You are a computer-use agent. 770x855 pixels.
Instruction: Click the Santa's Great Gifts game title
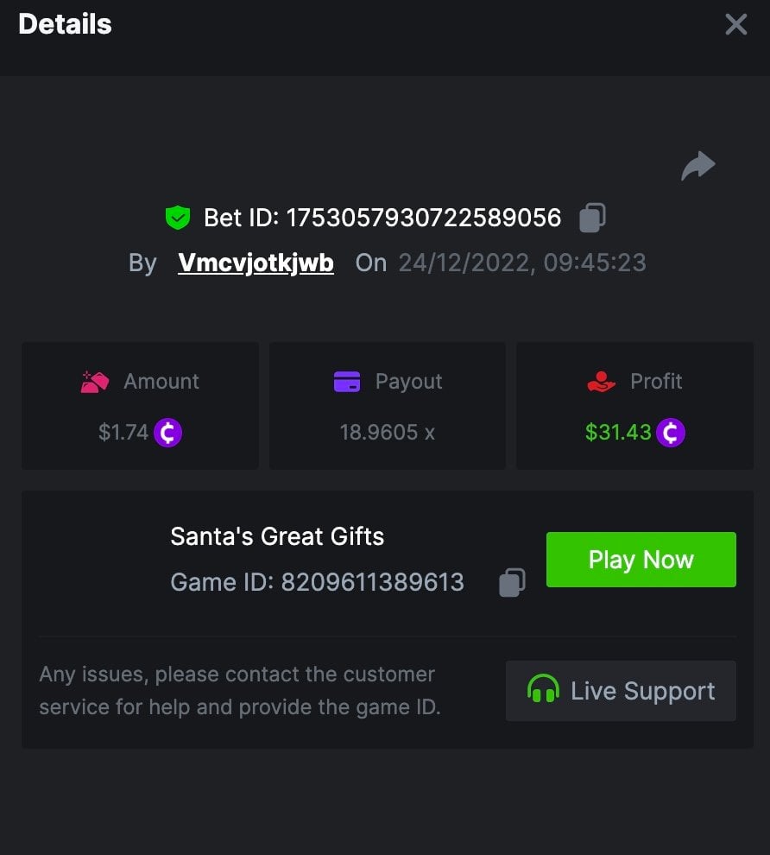pos(277,536)
